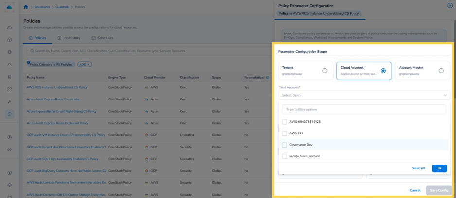Click the wrench tools sidebar icon

pyautogui.click(x=9, y=102)
